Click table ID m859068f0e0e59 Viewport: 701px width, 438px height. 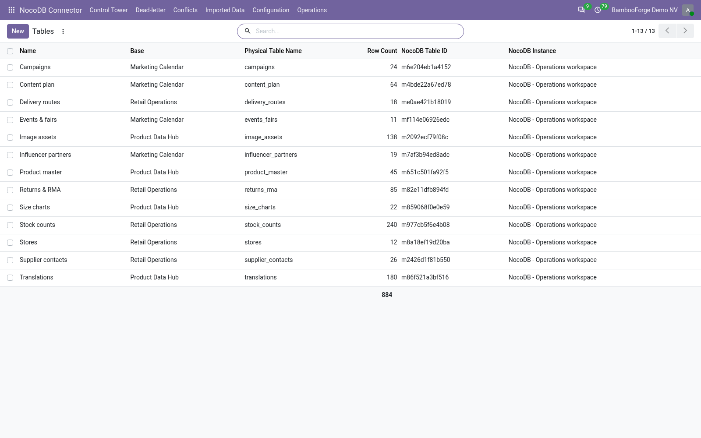tap(425, 207)
